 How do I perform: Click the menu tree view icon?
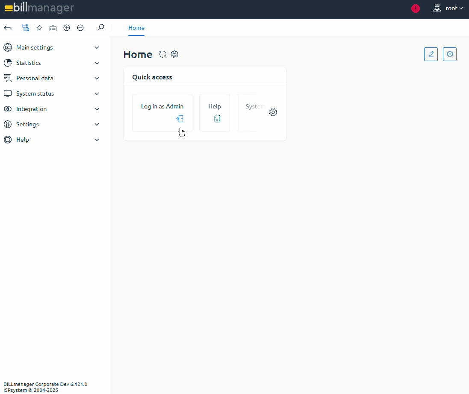[x=26, y=28]
